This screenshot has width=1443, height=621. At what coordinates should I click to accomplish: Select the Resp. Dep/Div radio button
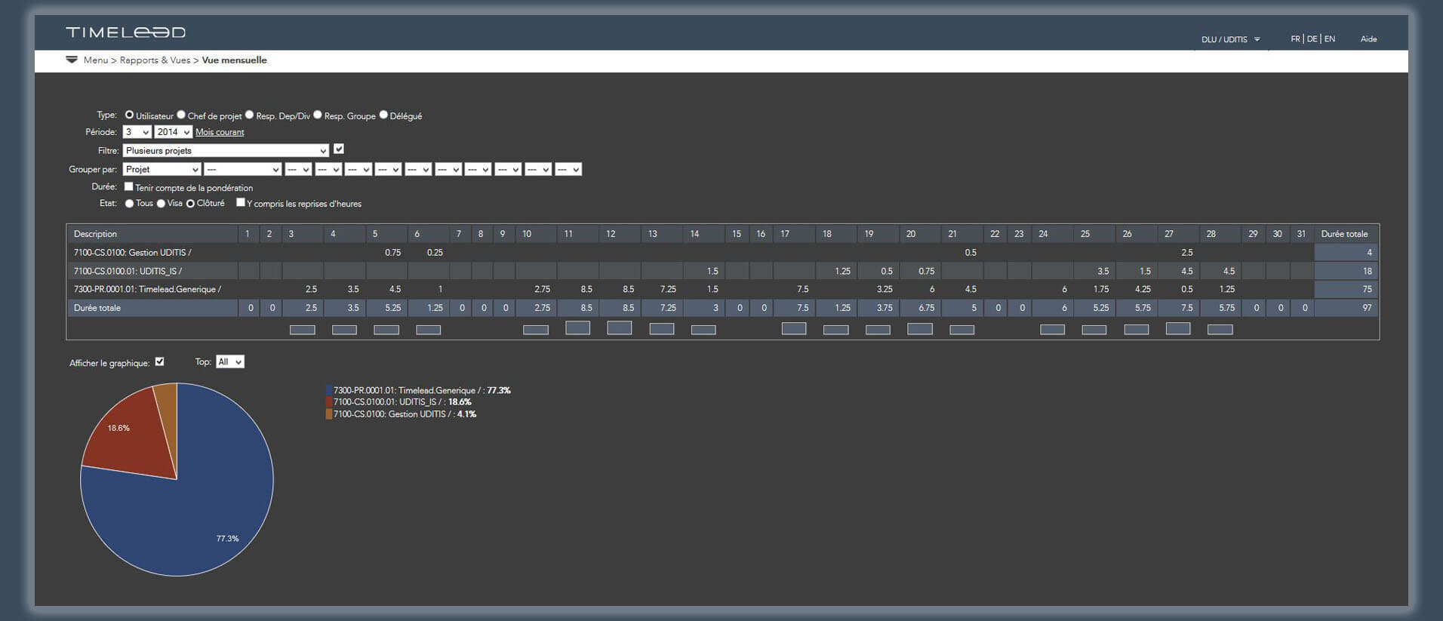click(250, 115)
